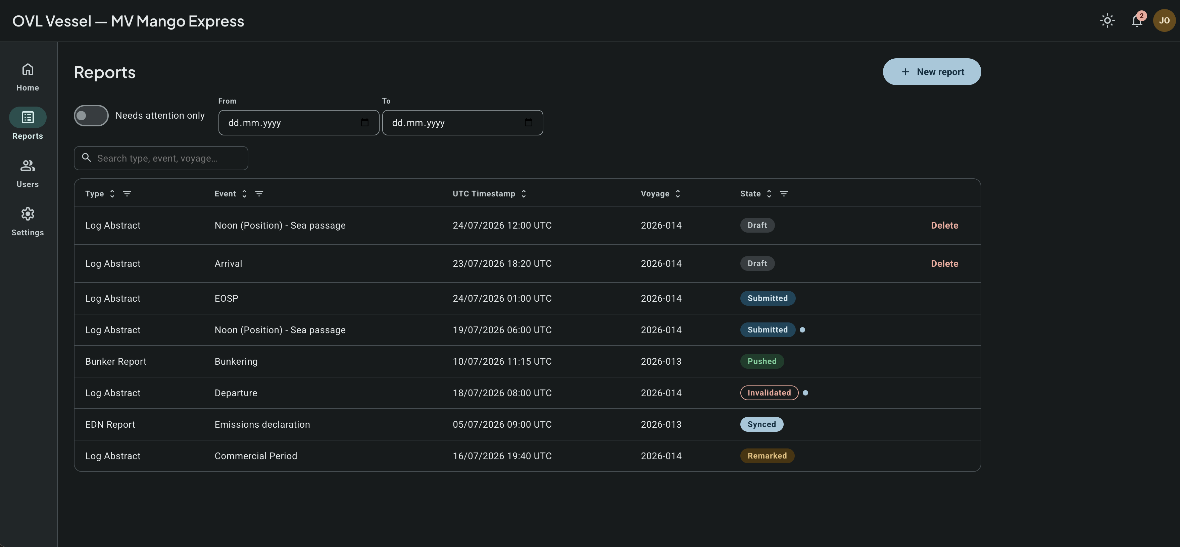Viewport: 1180px width, 547px height.
Task: Open the EDN Report row
Action: click(527, 424)
